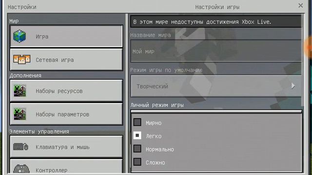The width and height of the screenshot is (312, 175).
Task: Click the Мой мир world name field
Action: pos(216,51)
